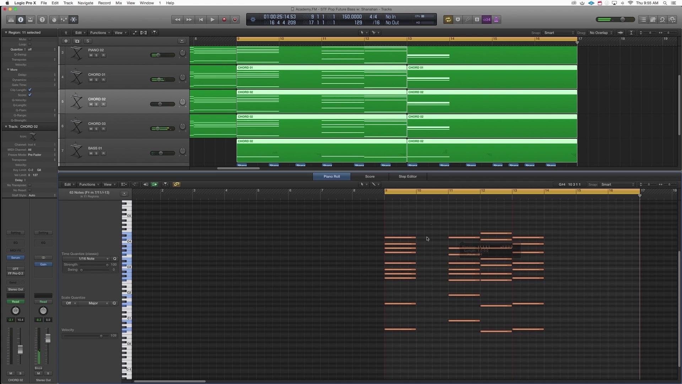Image resolution: width=682 pixels, height=384 pixels.
Task: Check the region Mute checkbox
Action: (30, 39)
